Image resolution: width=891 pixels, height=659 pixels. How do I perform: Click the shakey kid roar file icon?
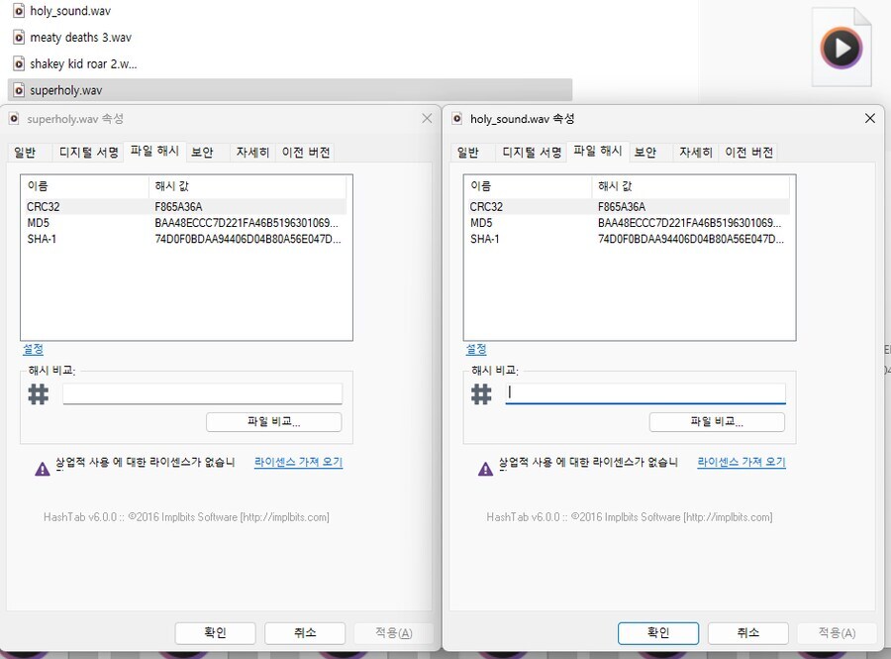click(x=19, y=63)
